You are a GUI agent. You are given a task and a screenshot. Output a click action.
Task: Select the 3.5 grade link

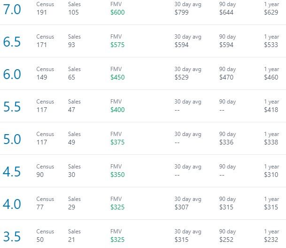tap(12, 237)
